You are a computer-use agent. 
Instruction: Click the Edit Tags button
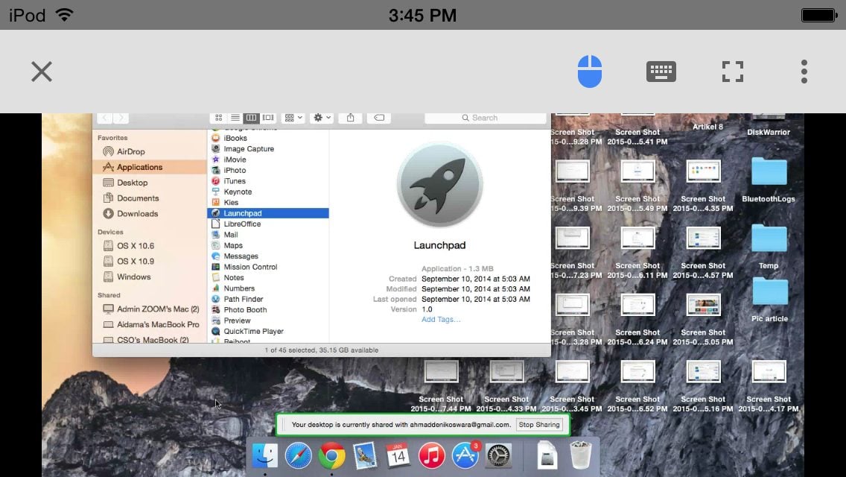click(x=379, y=118)
